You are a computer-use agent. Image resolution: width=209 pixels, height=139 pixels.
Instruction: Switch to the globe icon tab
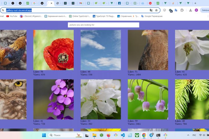[x=57, y=3]
